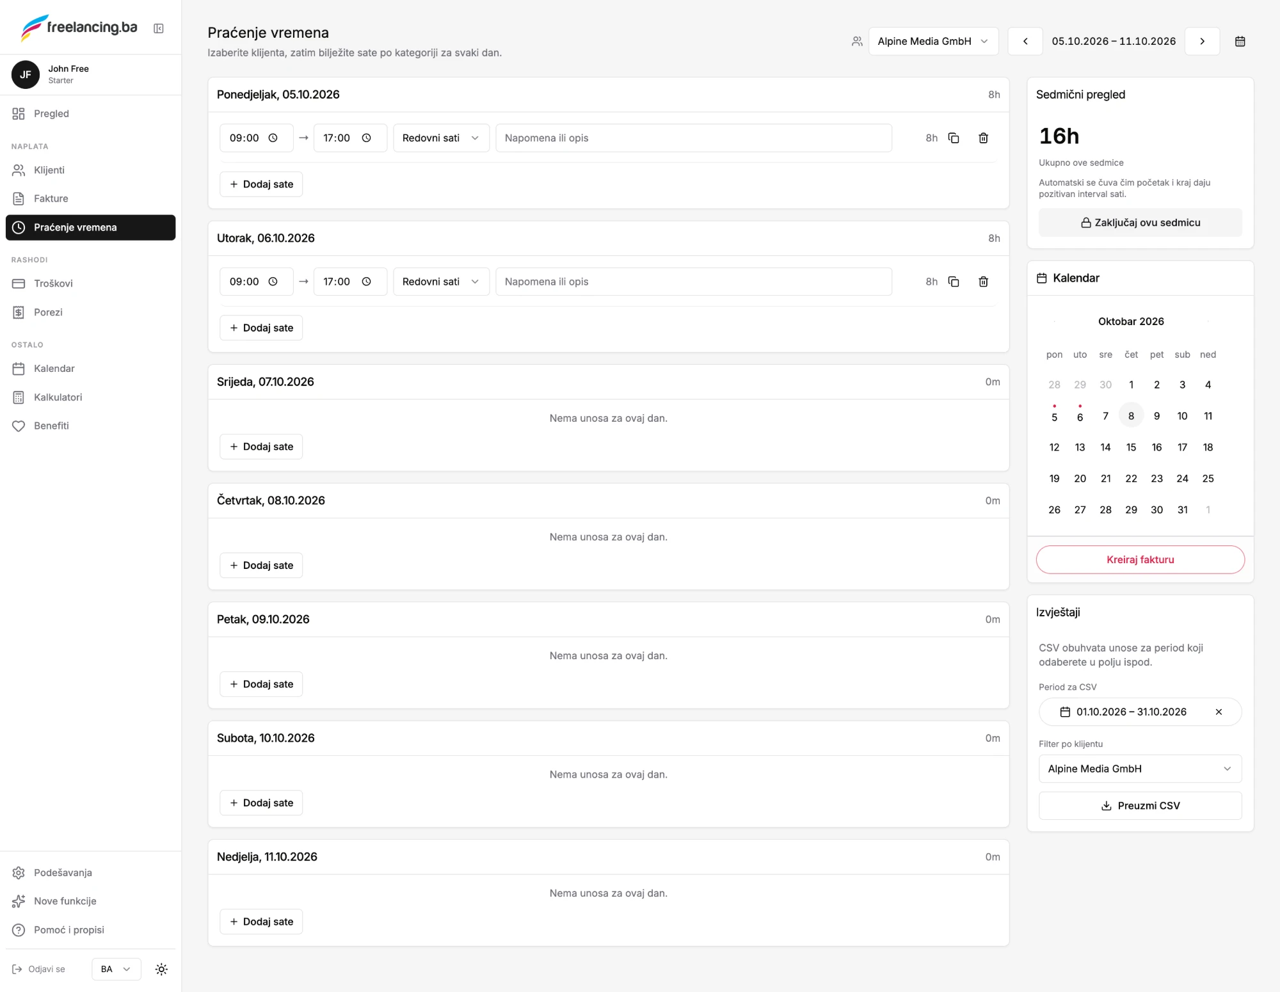
Task: Delete the Monday 05.10.2026 time entry
Action: (984, 138)
